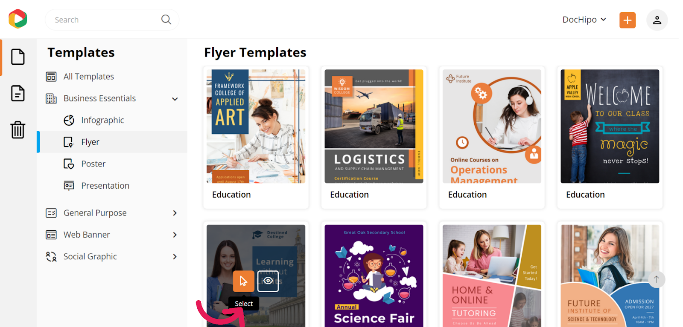Expand the Social Graphic category
683x327 pixels.
pos(175,257)
